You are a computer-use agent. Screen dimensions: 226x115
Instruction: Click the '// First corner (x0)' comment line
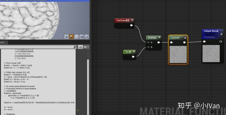pos(12,63)
